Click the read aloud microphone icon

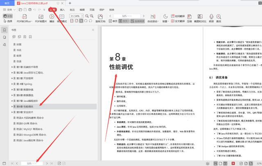pyautogui.click(x=211, y=17)
